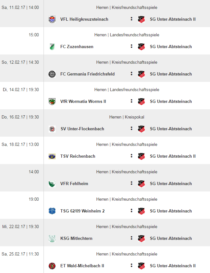Click SG Unter-Abtsteinach II in Reichenbach match
Screen dimensions: 210x273
(x=173, y=156)
